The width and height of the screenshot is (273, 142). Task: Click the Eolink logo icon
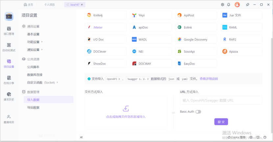click(x=180, y=27)
